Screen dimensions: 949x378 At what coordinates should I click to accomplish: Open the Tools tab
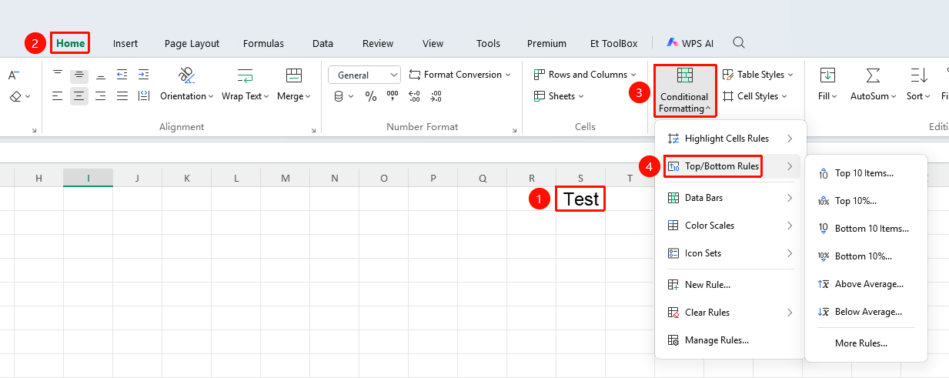pyautogui.click(x=488, y=43)
